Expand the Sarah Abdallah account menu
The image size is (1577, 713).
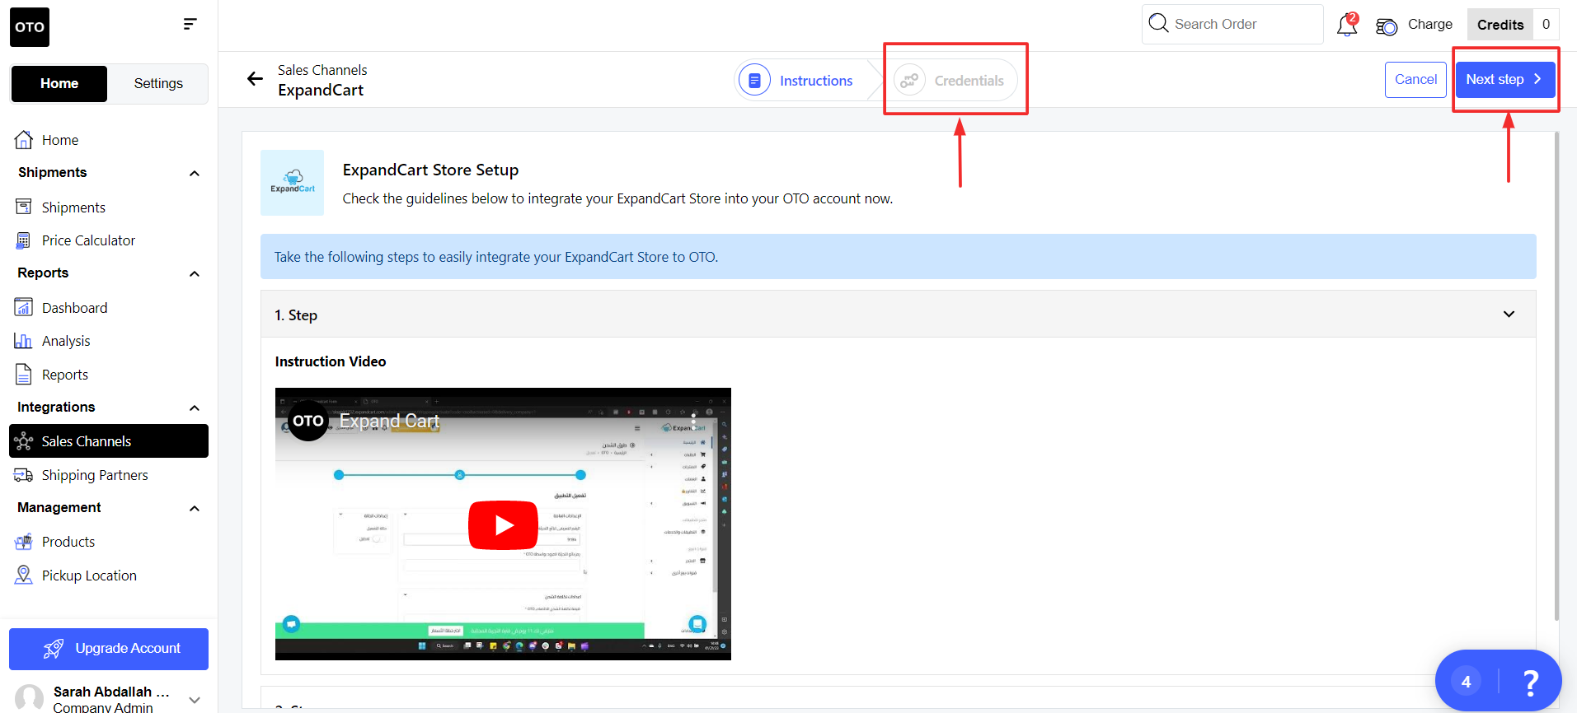195,700
